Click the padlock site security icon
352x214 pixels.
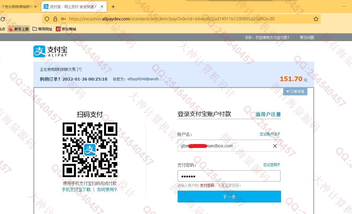[55, 19]
